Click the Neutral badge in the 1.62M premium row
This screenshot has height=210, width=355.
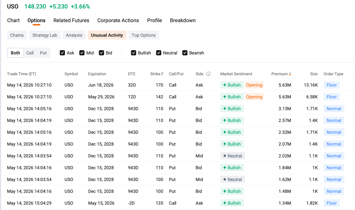click(x=232, y=179)
